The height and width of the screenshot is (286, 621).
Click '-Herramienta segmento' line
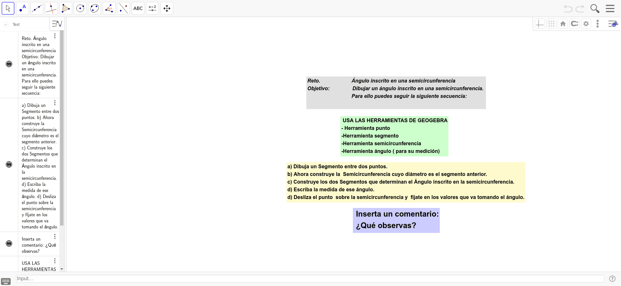coord(370,136)
